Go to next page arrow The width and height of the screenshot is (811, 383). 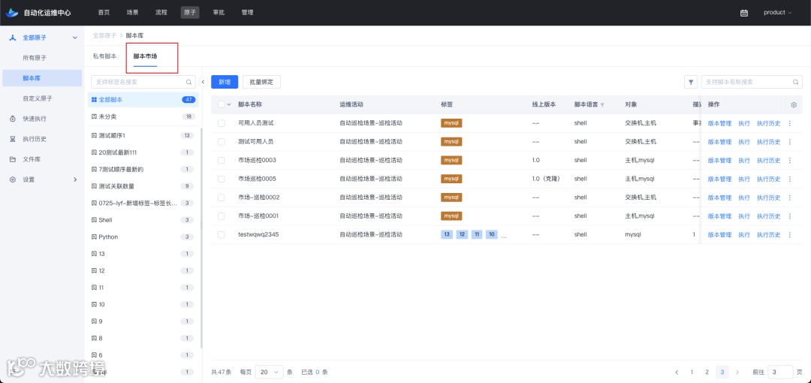[737, 372]
